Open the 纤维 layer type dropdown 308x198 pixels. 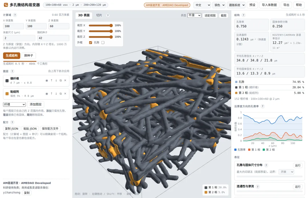click(14, 104)
